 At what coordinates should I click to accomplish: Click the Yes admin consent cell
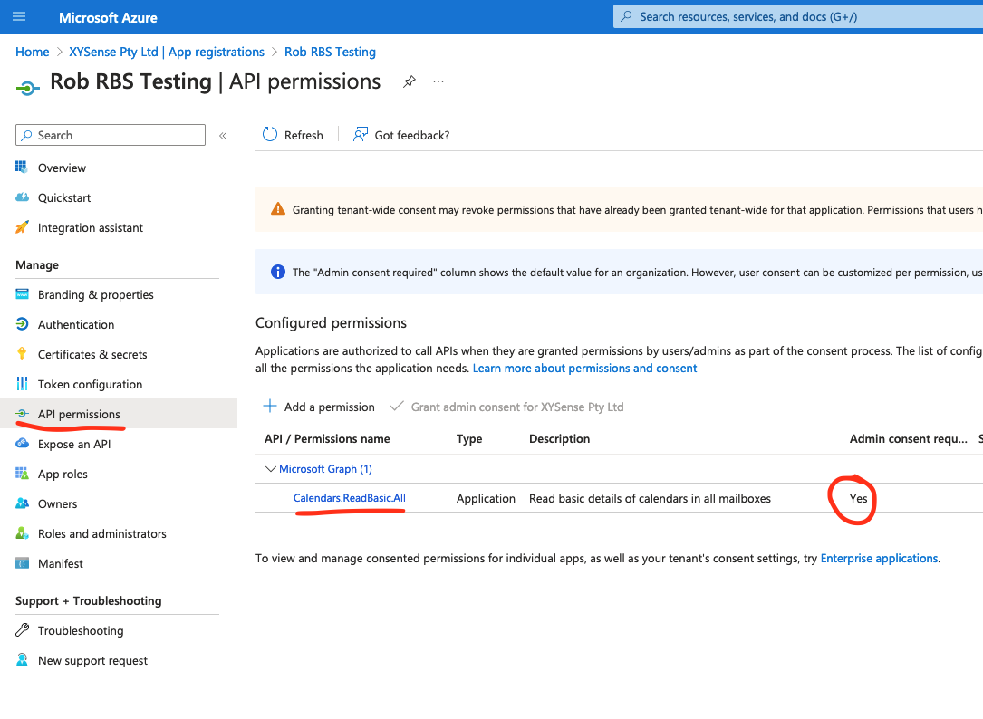click(x=858, y=498)
